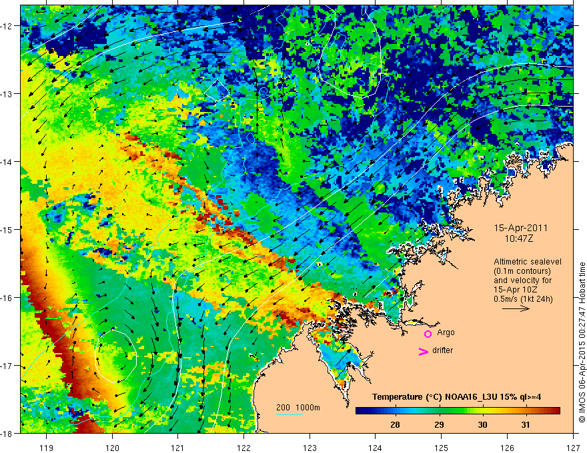Click the magenta Argo circle legend symbol
This screenshot has width=587, height=453.
(x=428, y=334)
